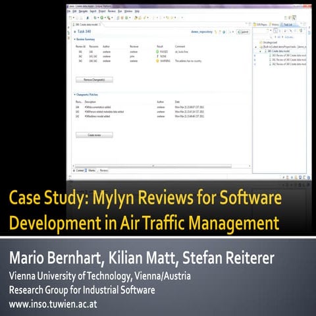Open the Run menu

[120, 11]
